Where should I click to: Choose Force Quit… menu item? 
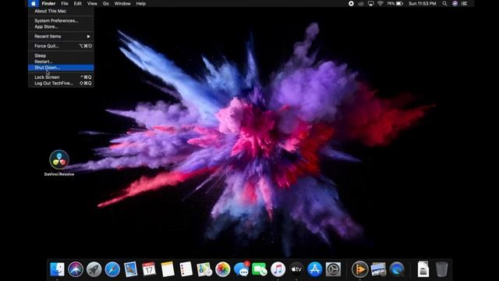pos(61,46)
